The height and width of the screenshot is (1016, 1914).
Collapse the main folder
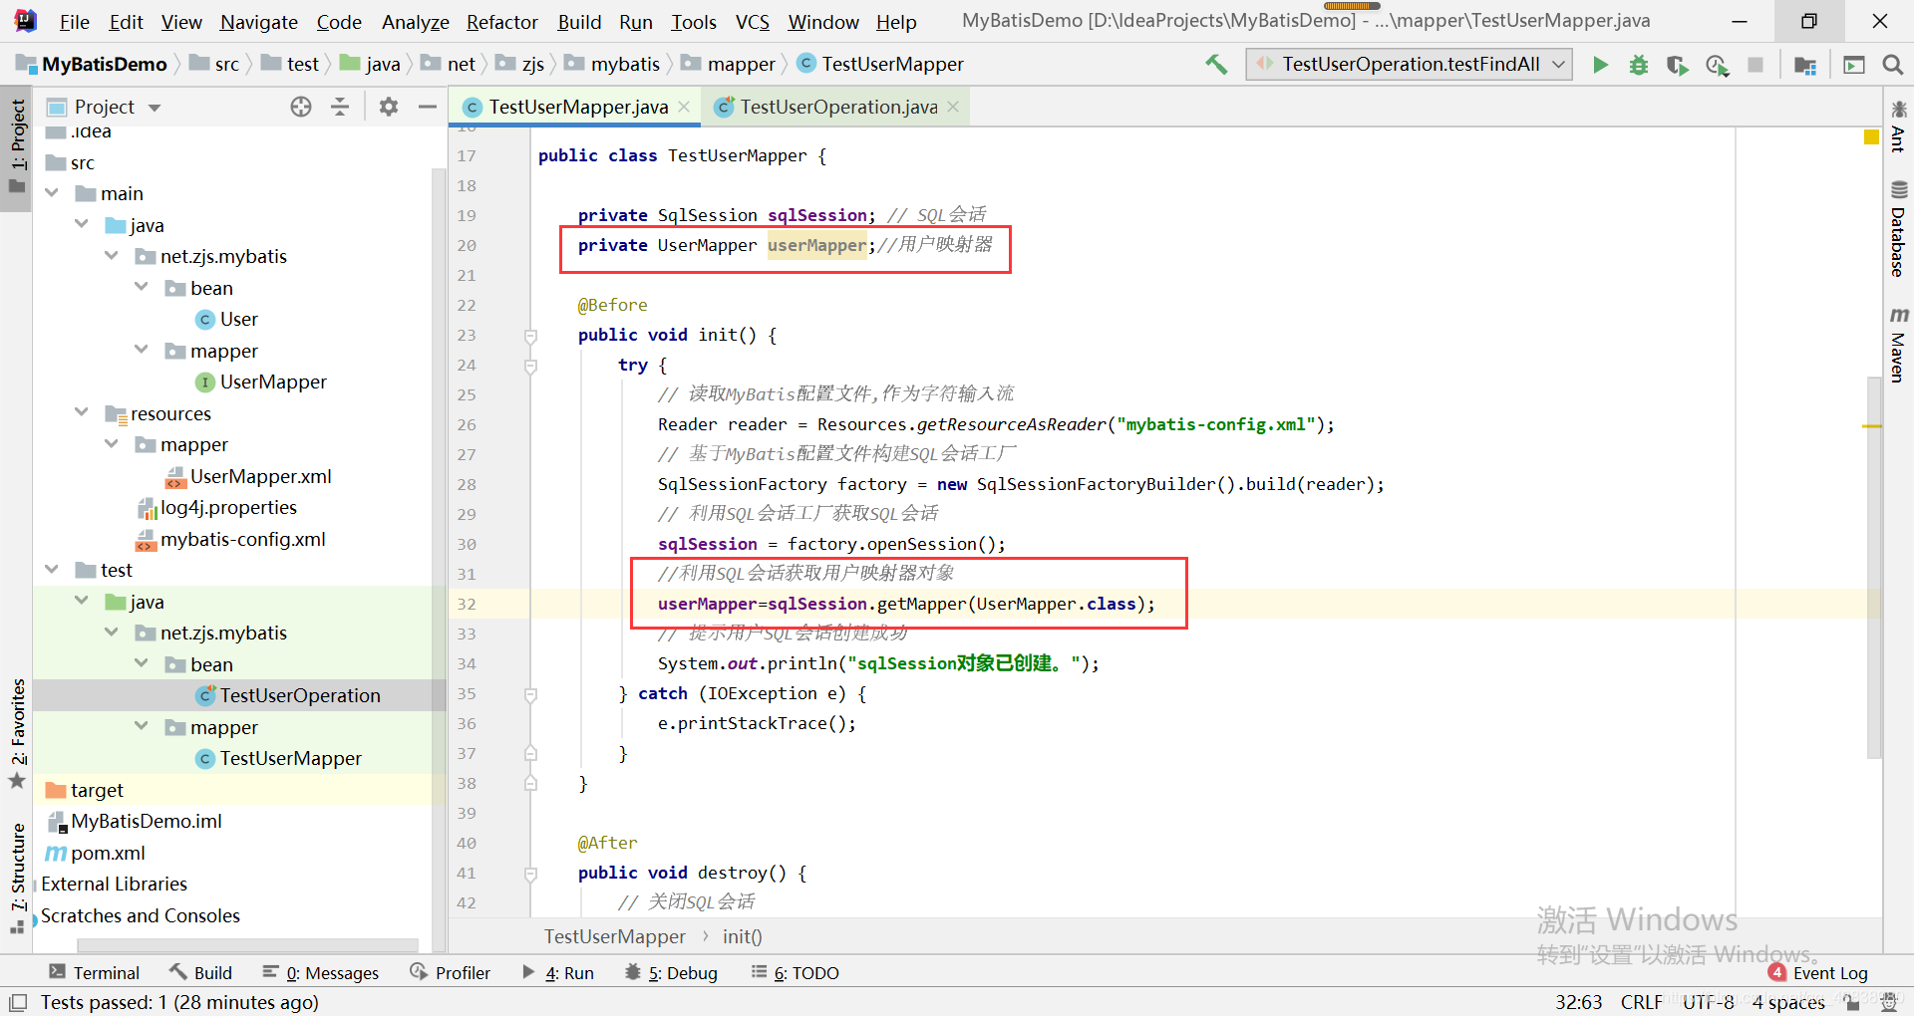point(52,192)
